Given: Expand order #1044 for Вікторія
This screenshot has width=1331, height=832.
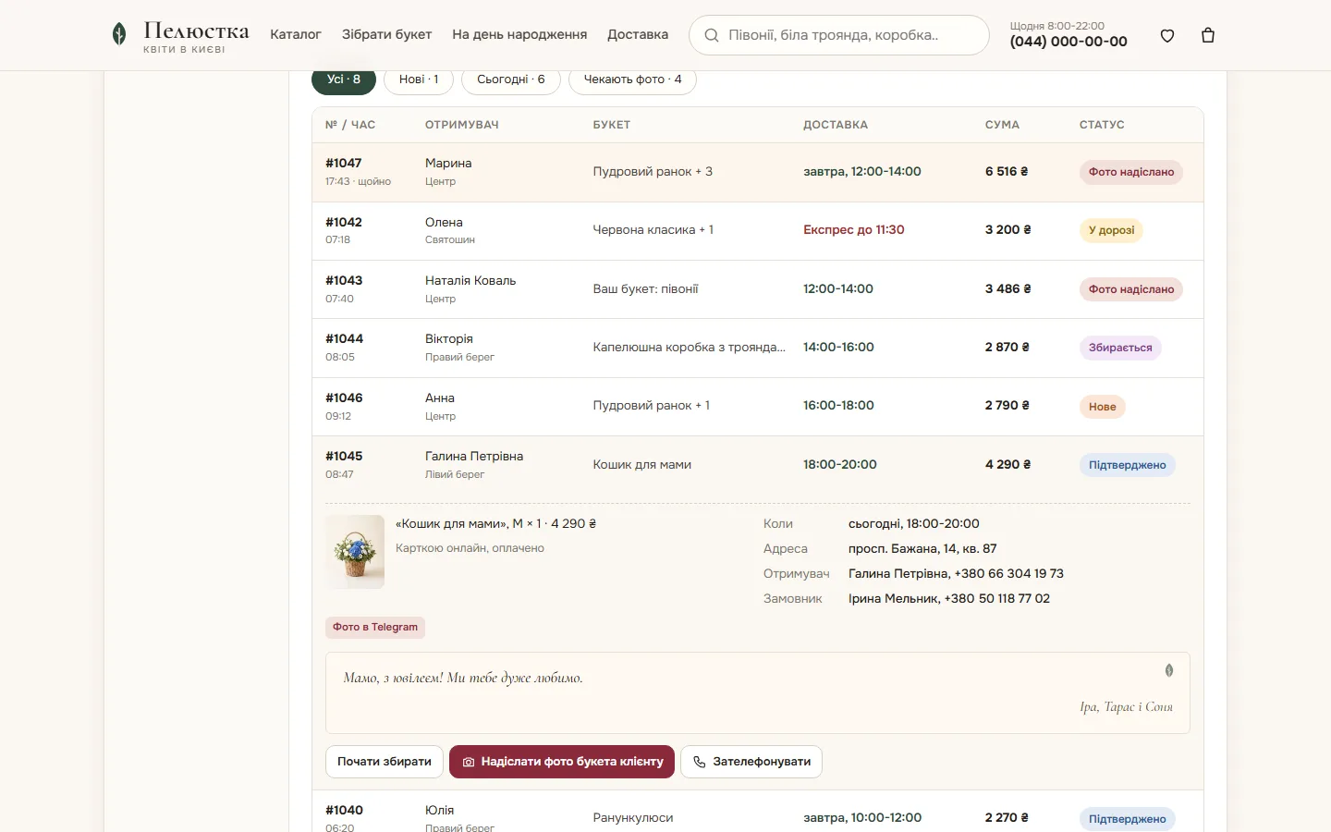Looking at the screenshot, I should click(x=758, y=348).
